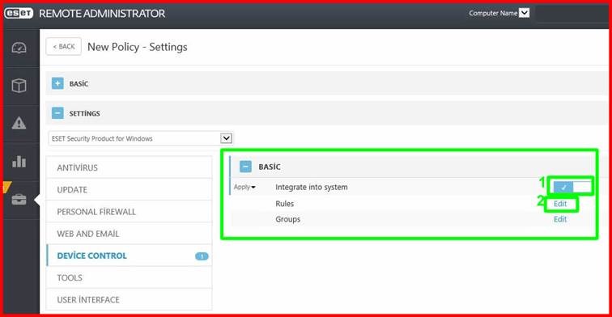
Task: Open the Reports bar chart icon
Action: [19, 161]
